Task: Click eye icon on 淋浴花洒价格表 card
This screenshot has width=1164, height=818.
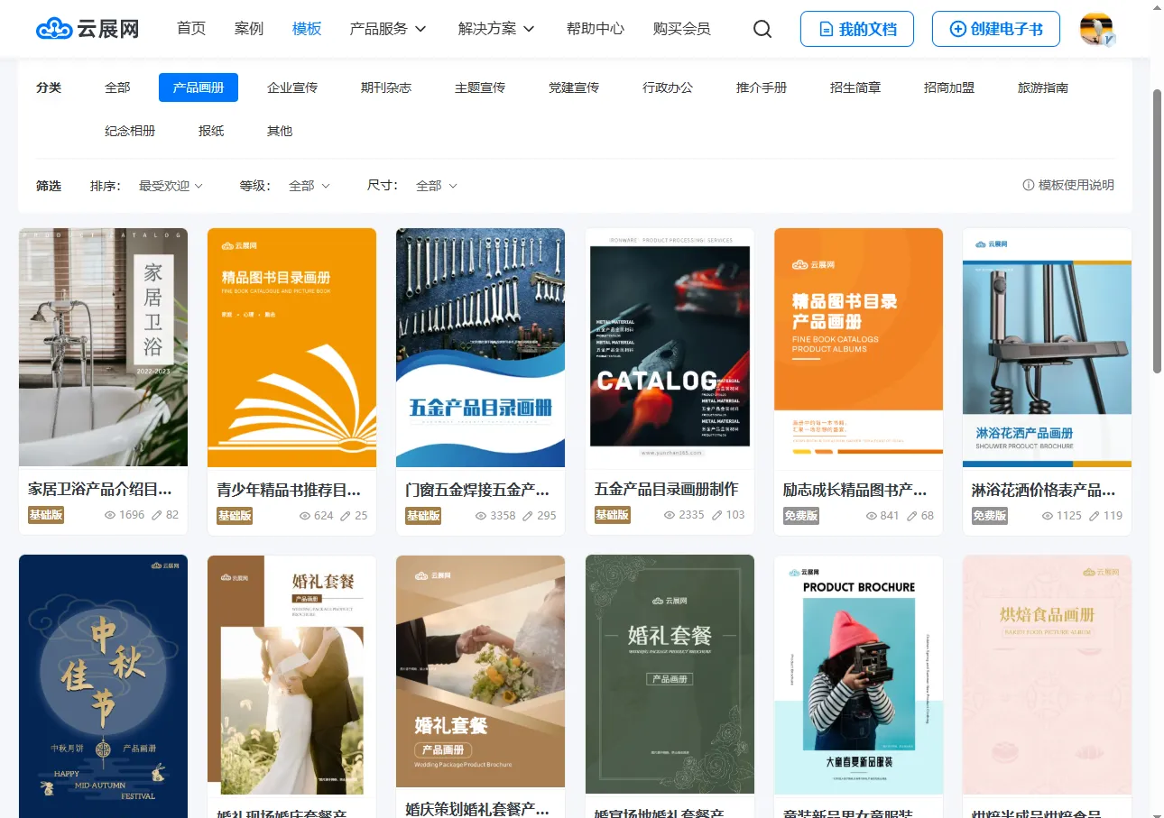Action: [x=1048, y=516]
